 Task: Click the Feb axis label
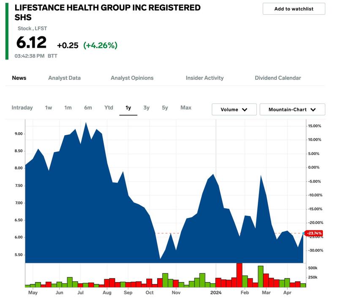pyautogui.click(x=245, y=293)
